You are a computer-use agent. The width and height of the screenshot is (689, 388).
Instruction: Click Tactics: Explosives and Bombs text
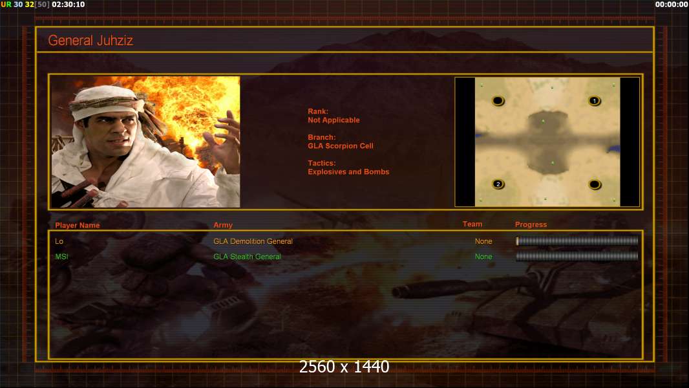tap(348, 167)
